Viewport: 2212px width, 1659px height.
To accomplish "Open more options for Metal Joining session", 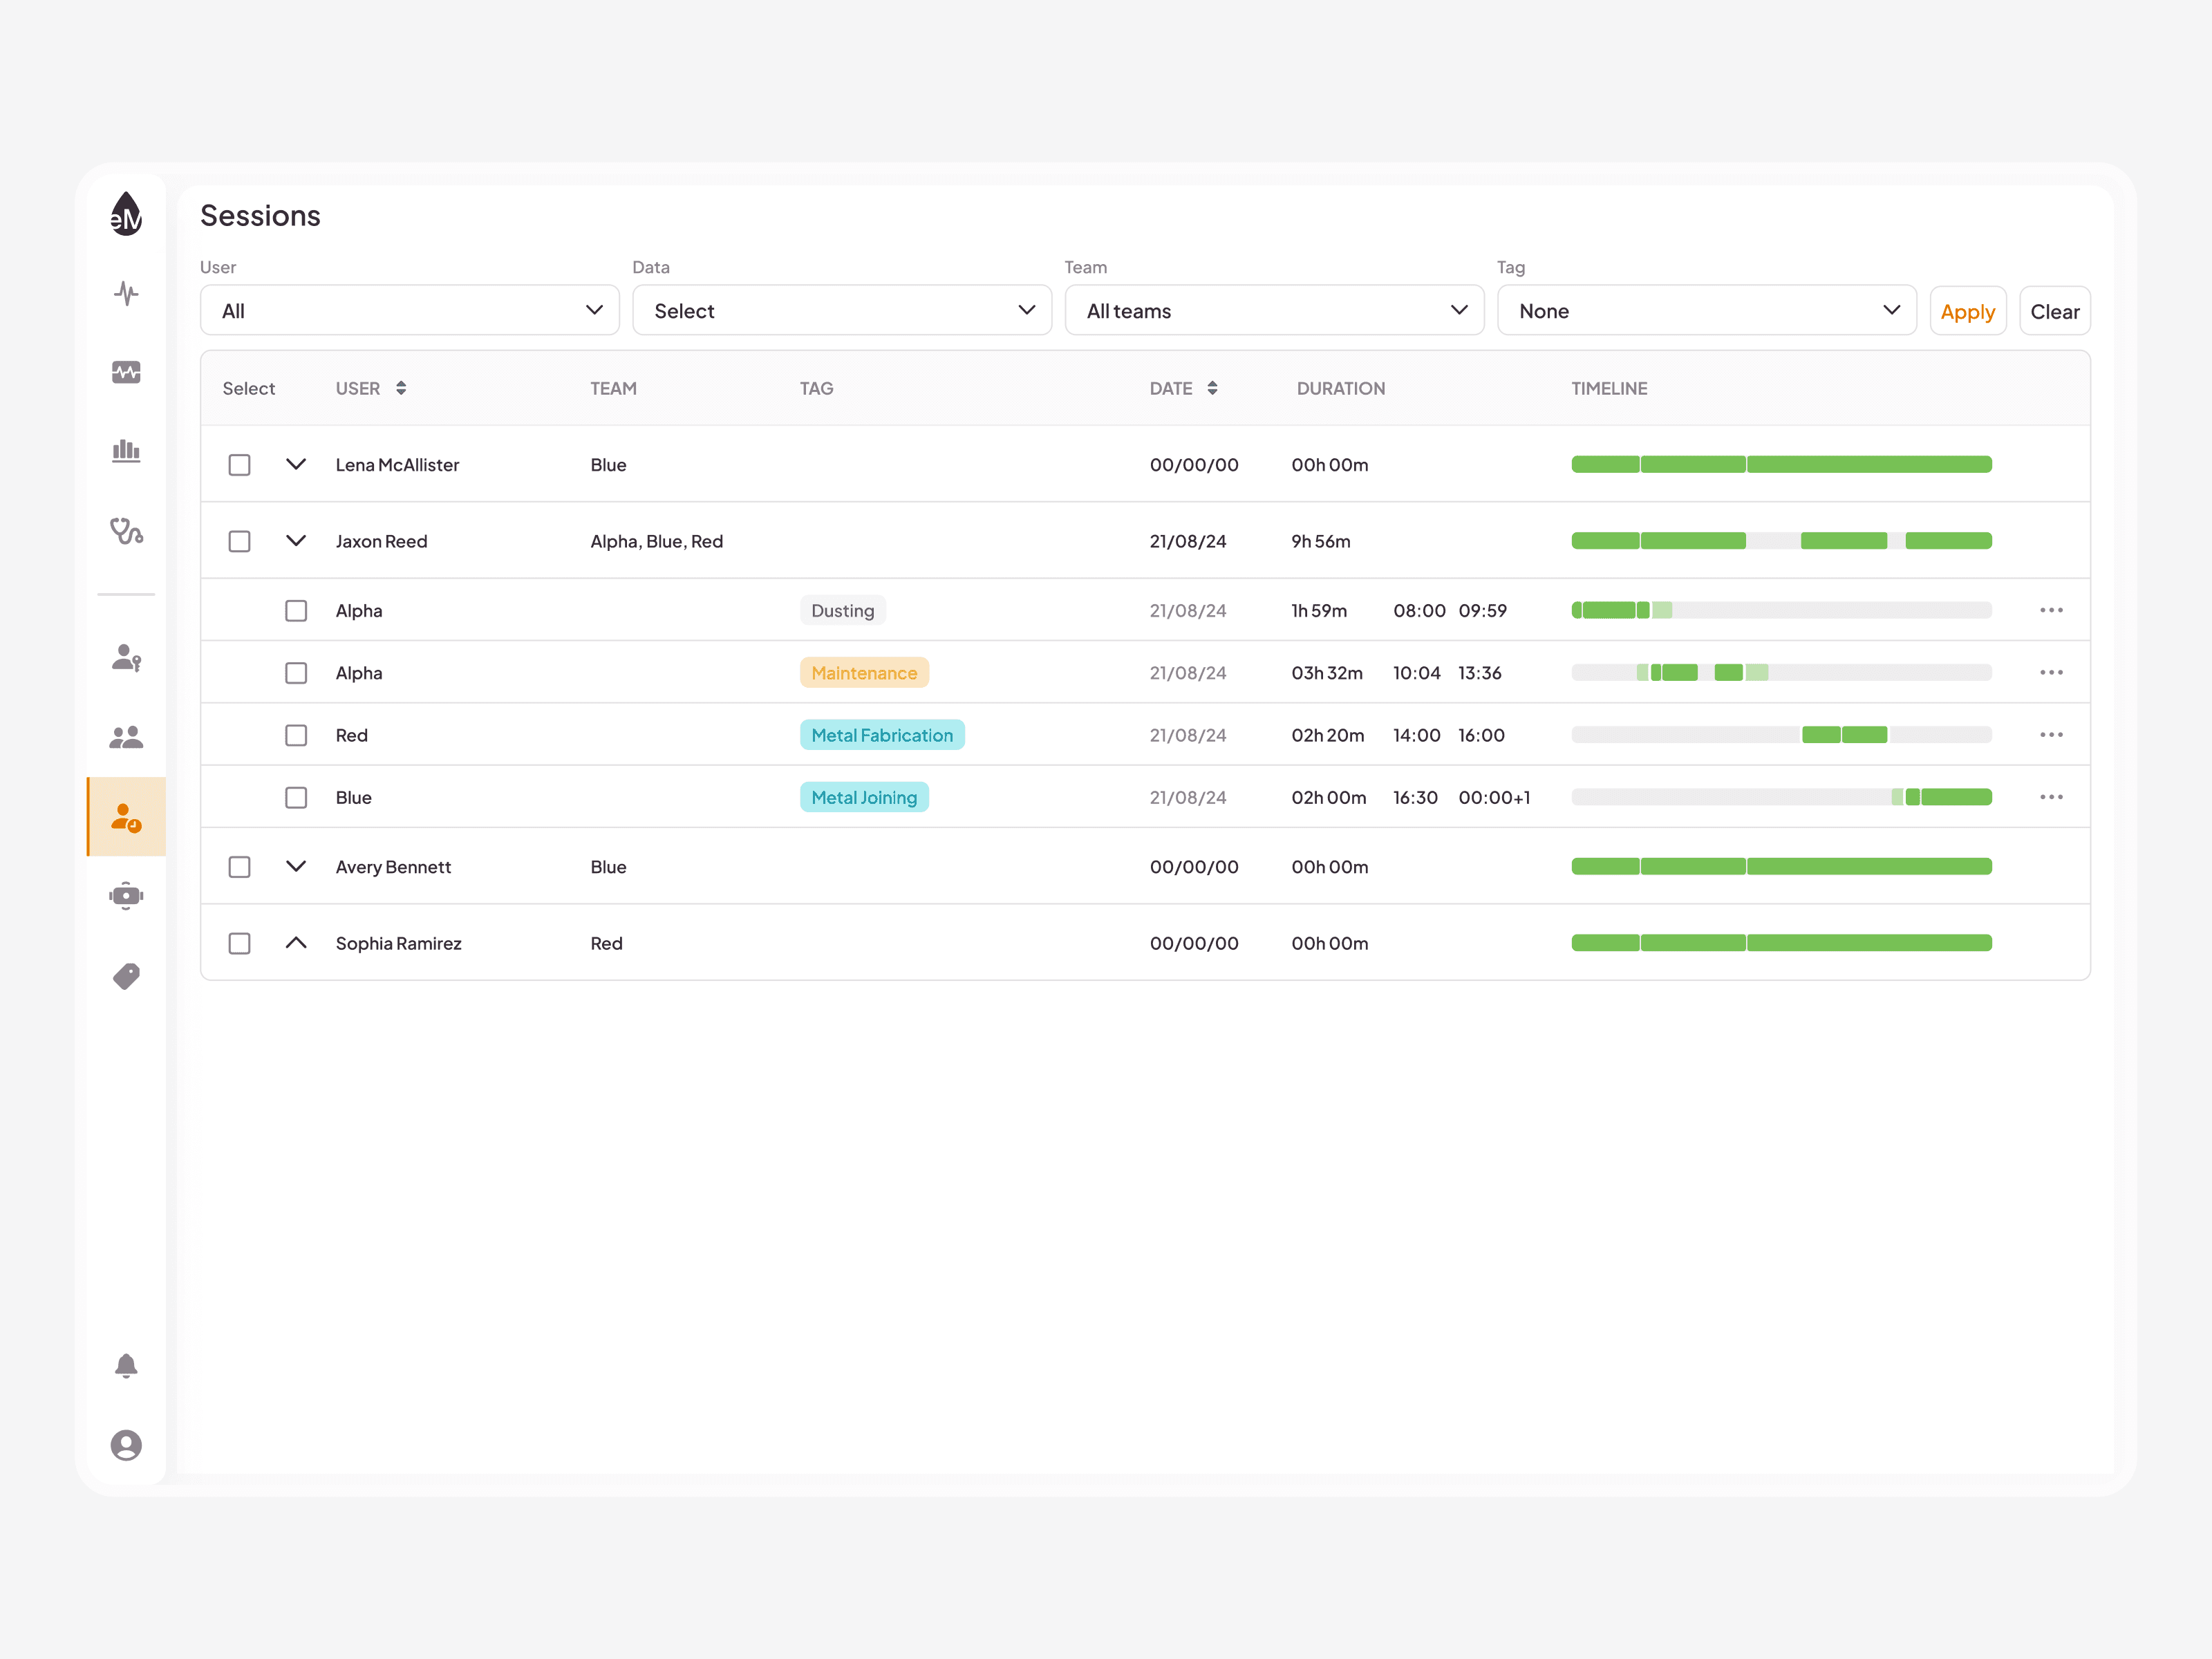I will (x=2051, y=797).
